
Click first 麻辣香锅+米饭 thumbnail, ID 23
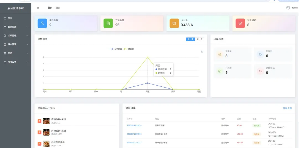pos(46,121)
